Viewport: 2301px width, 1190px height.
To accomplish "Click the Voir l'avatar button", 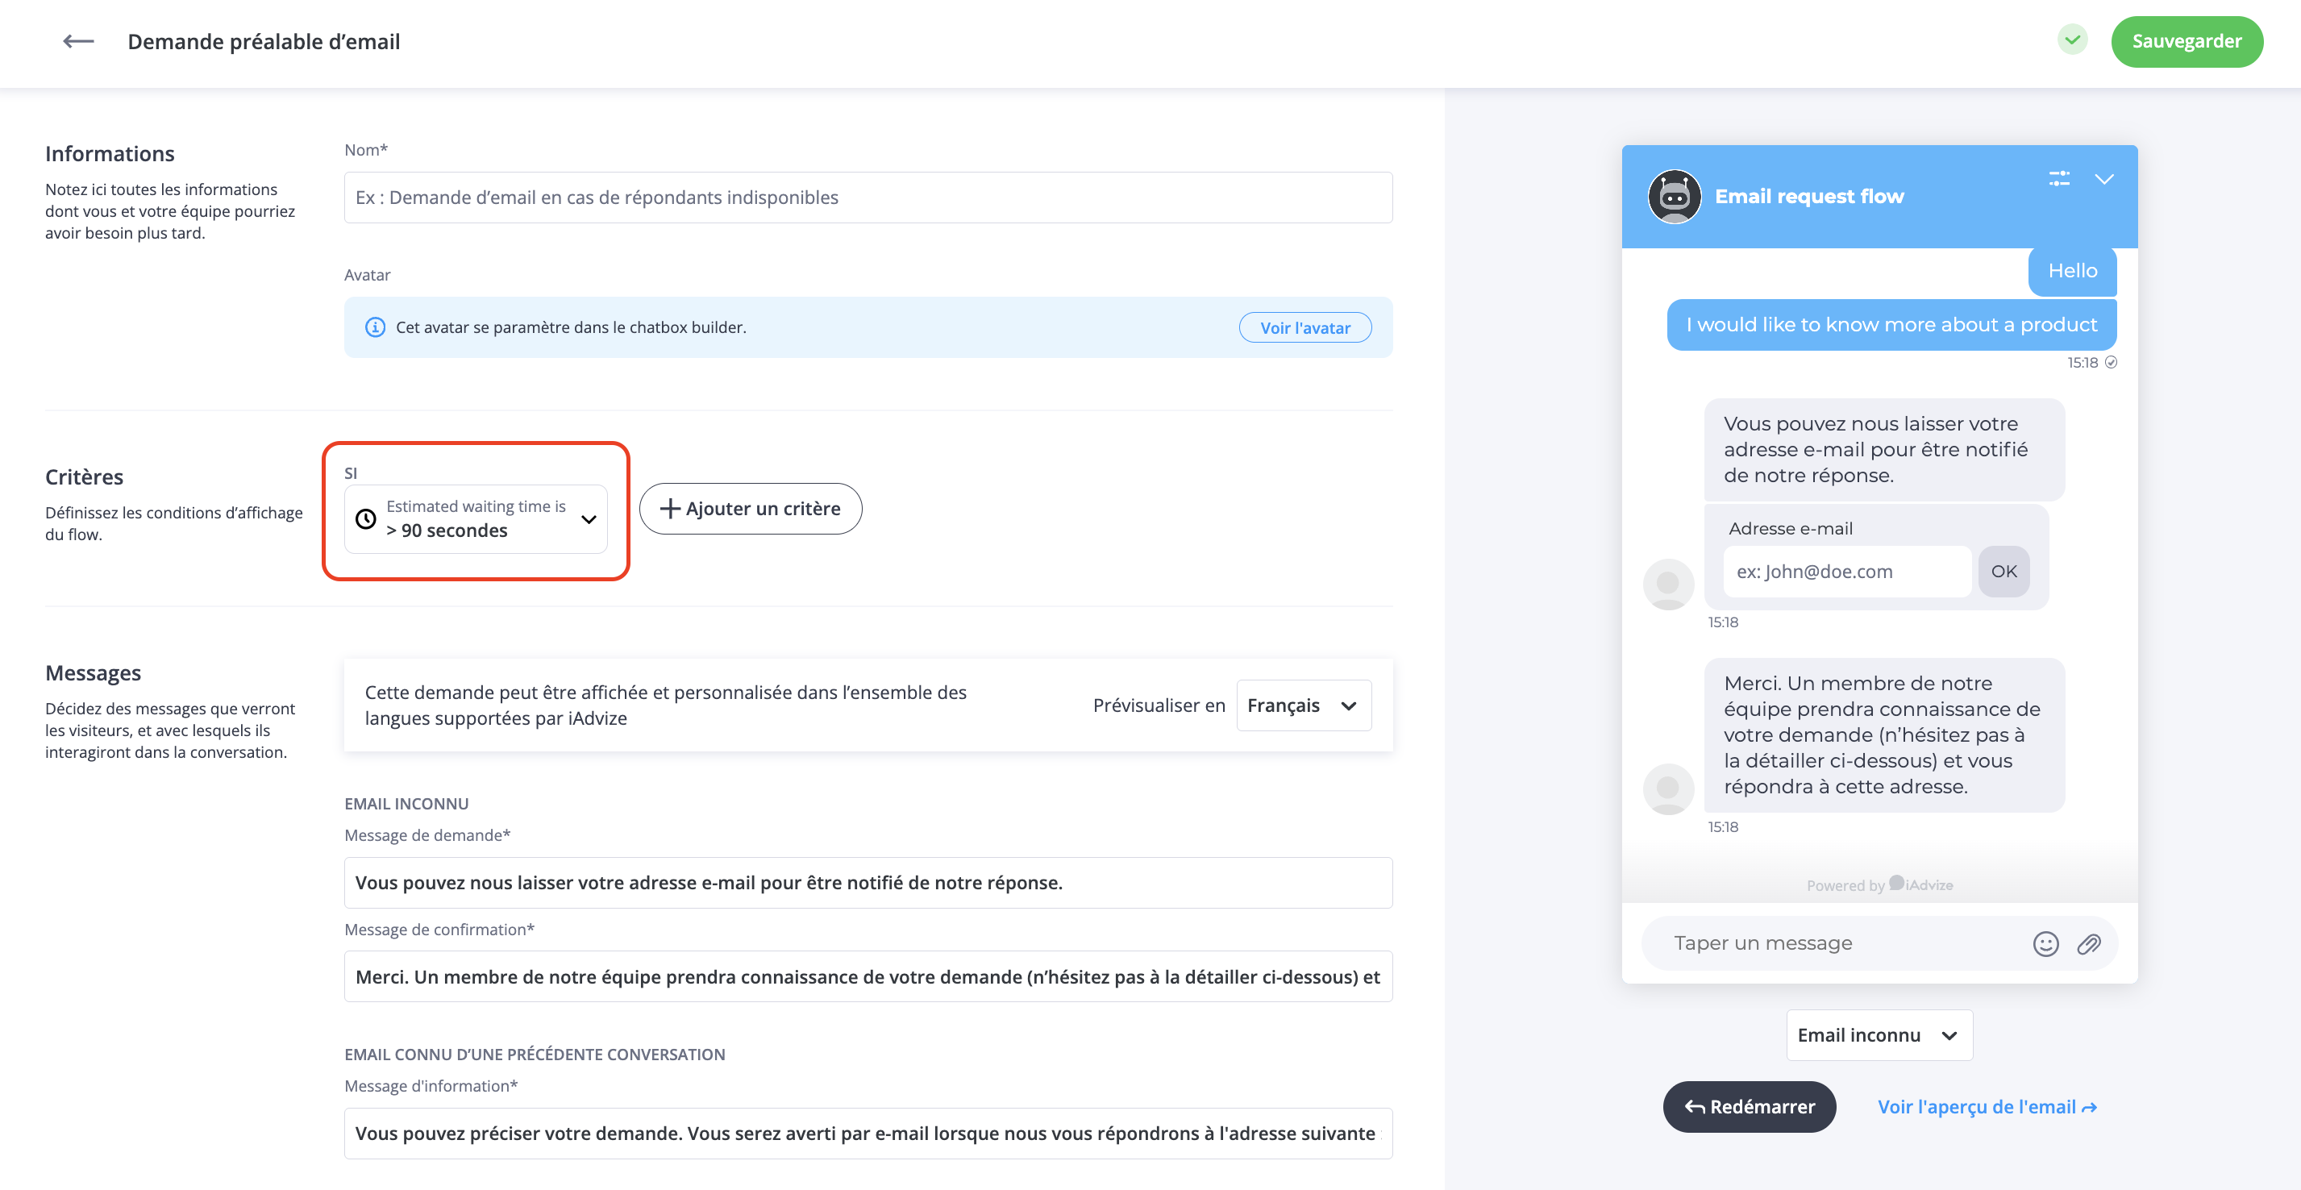I will pos(1304,328).
